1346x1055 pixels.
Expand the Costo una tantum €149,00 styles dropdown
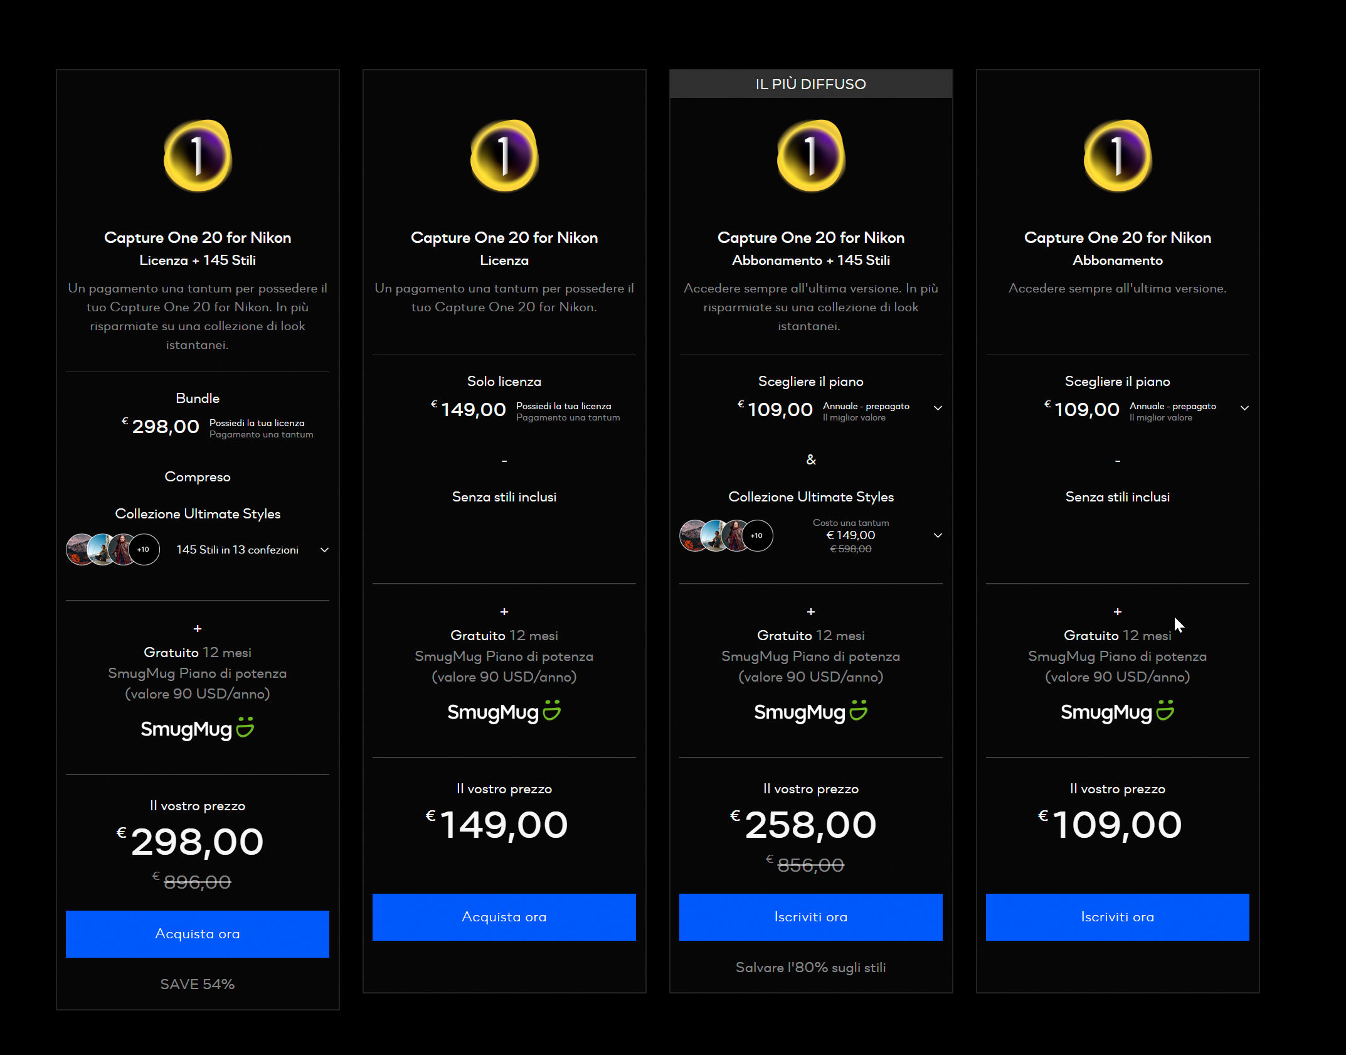938,535
